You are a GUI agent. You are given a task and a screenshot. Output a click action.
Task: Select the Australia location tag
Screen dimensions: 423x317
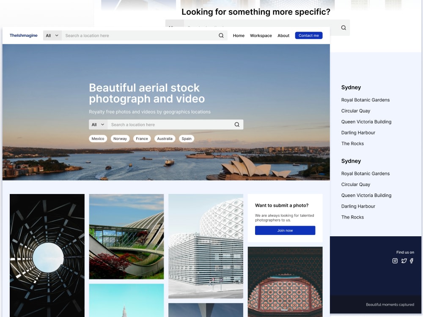[165, 139]
